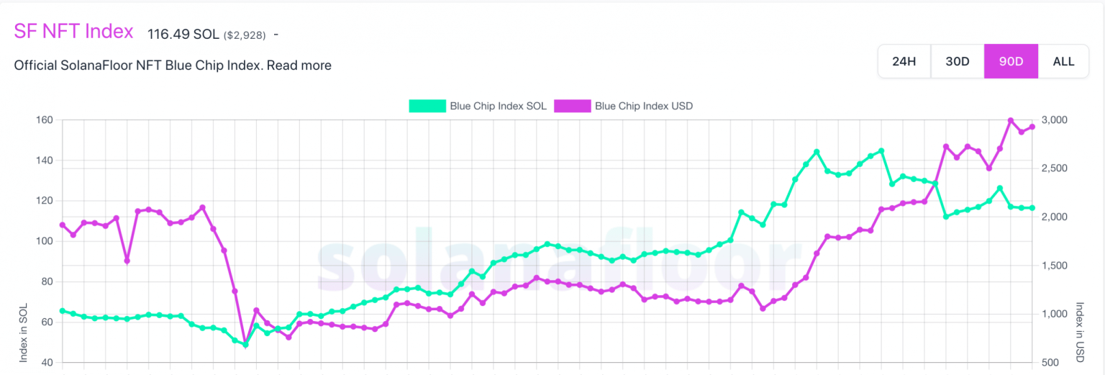
Task: Click the 3,000 right axis tick label
Action: 1055,119
